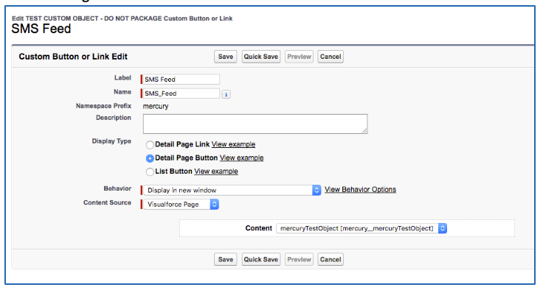Click the top Save button
The image size is (543, 290).
pyautogui.click(x=226, y=57)
